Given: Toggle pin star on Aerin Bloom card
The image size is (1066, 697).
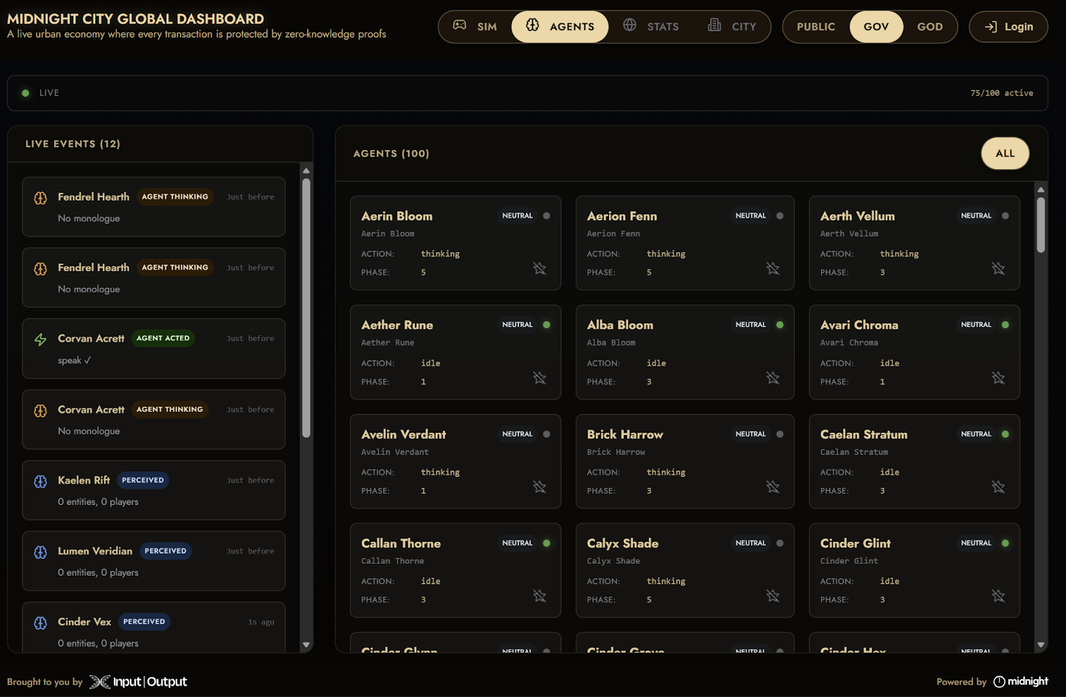Looking at the screenshot, I should [539, 269].
